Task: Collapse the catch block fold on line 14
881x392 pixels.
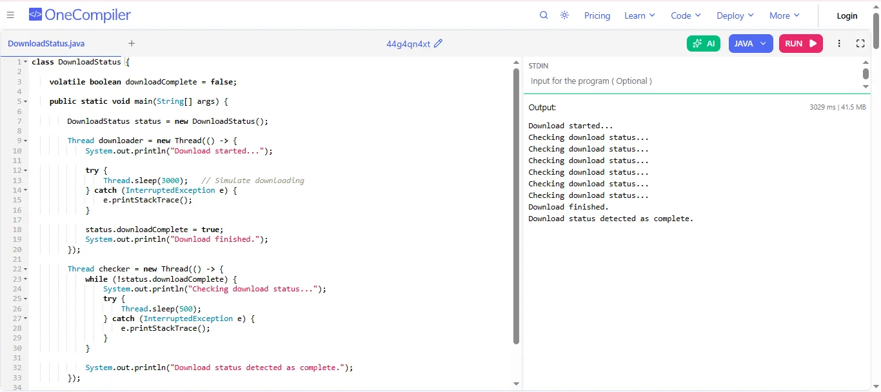Action: [x=26, y=190]
